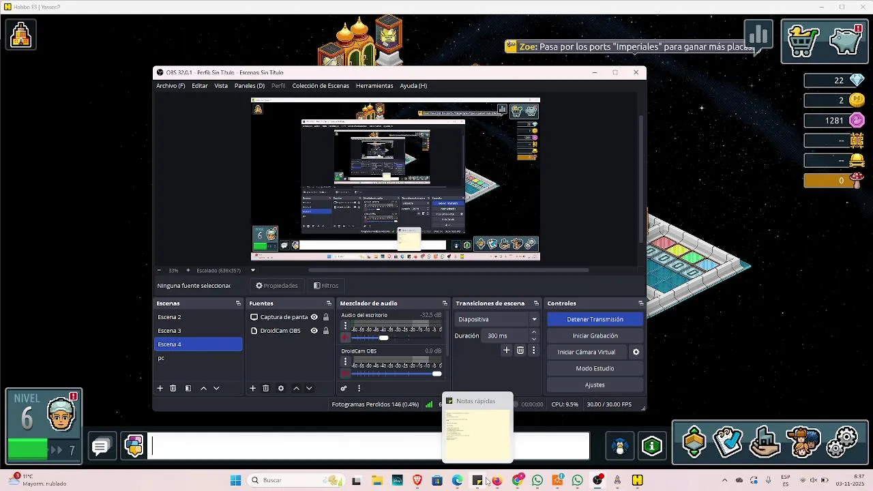Click the Habbo chat bubble history icon
Screen dimensions: 873x491
pos(100,447)
